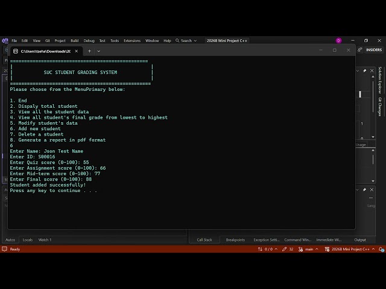386x289 pixels.
Task: Switch to the Command Window tab
Action: [298, 240]
